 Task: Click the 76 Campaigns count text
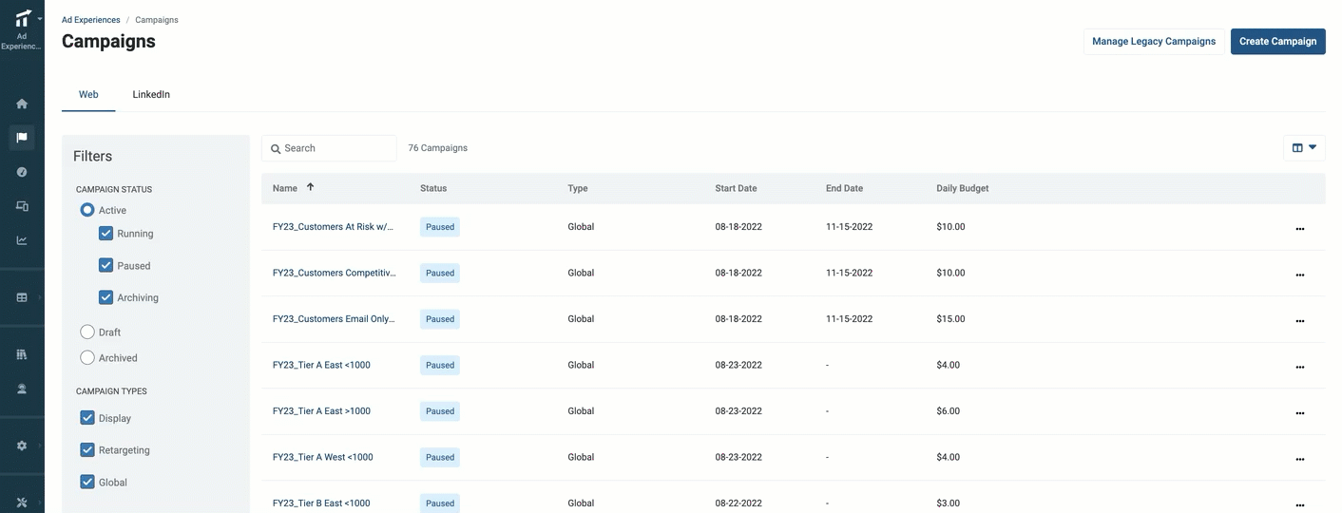pos(437,148)
